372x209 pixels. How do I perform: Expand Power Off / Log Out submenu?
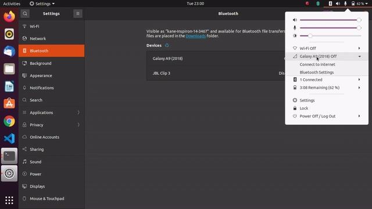coord(327,116)
